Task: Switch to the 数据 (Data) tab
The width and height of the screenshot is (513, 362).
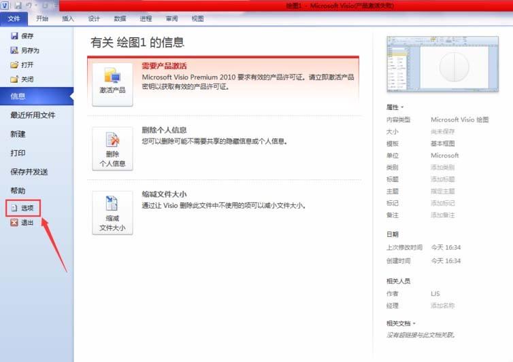Action: (x=120, y=18)
